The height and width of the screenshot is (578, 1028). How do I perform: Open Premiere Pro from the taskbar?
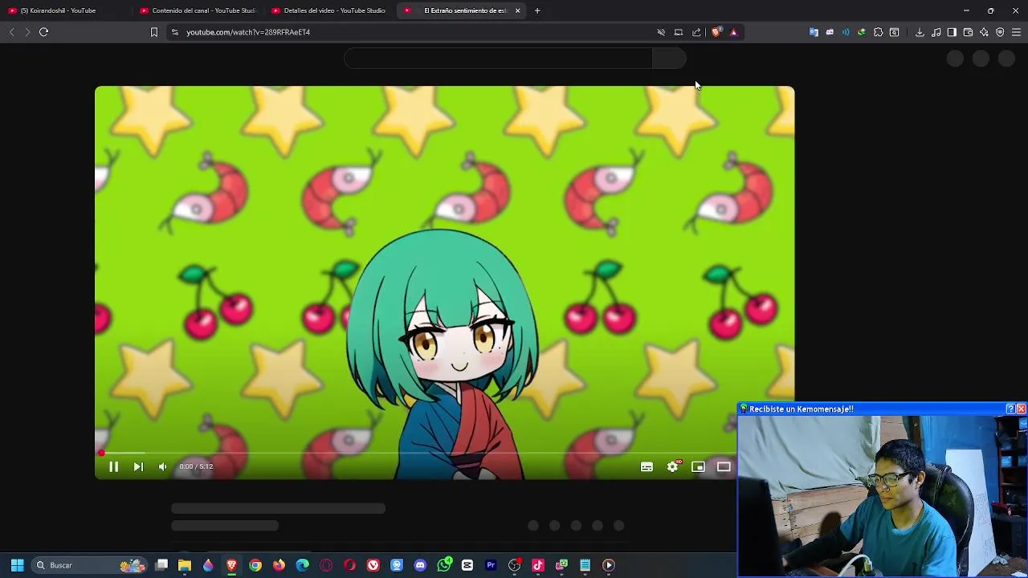(x=491, y=565)
